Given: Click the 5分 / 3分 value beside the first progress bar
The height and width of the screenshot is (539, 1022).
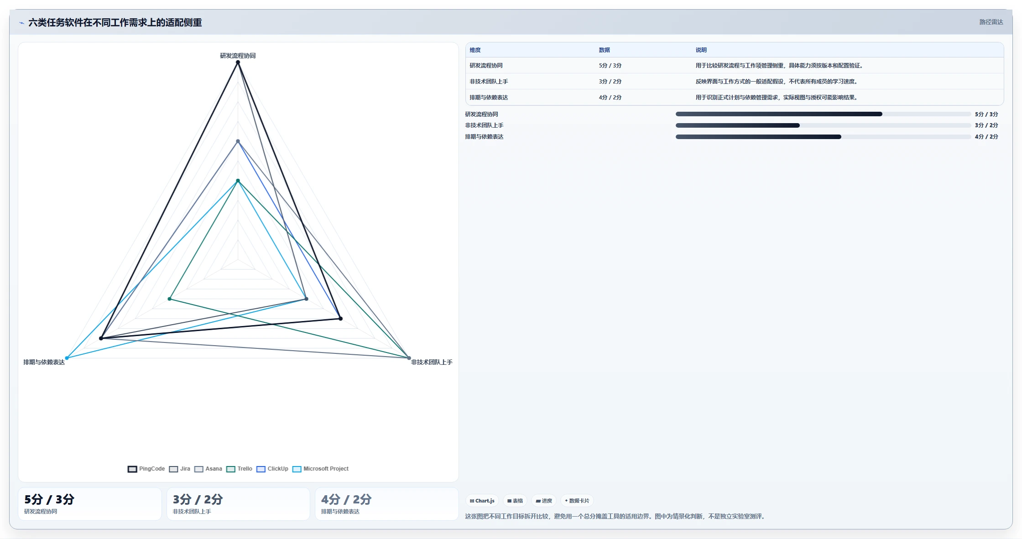Looking at the screenshot, I should 986,114.
